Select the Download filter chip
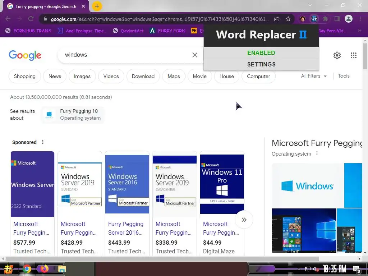 (143, 76)
